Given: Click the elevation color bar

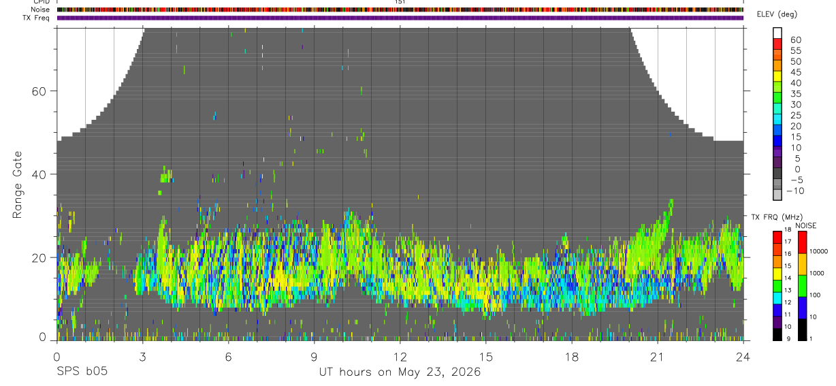Looking at the screenshot, I should click(777, 114).
